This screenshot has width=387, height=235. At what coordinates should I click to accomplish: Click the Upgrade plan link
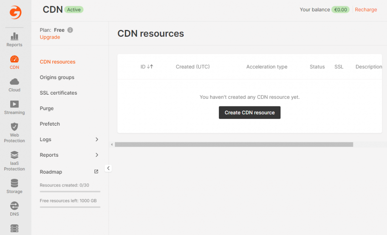(x=50, y=37)
